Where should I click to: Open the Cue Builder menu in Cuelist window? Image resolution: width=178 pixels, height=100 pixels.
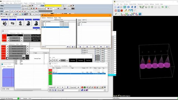tap(65, 66)
